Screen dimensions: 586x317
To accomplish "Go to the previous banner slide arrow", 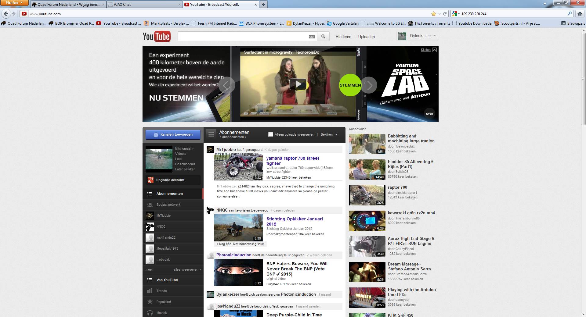I will point(226,85).
